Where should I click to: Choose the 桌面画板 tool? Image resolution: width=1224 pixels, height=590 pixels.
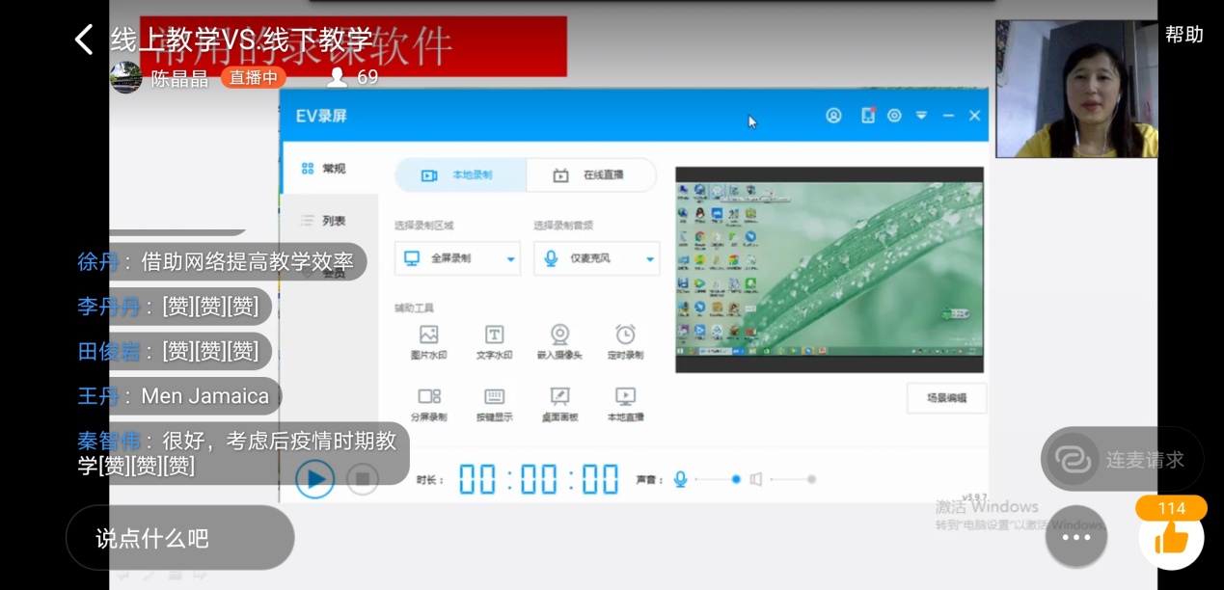559,405
